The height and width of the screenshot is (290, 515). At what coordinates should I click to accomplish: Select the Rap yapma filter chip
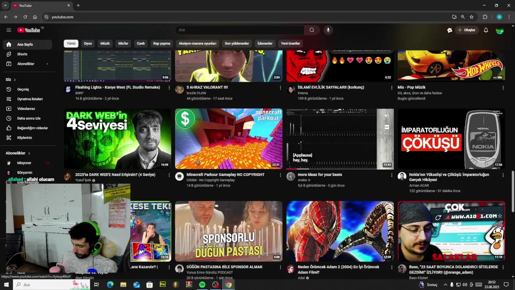(162, 43)
